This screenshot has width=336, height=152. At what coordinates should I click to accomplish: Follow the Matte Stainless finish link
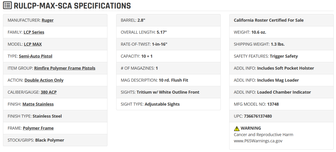coord(38,104)
